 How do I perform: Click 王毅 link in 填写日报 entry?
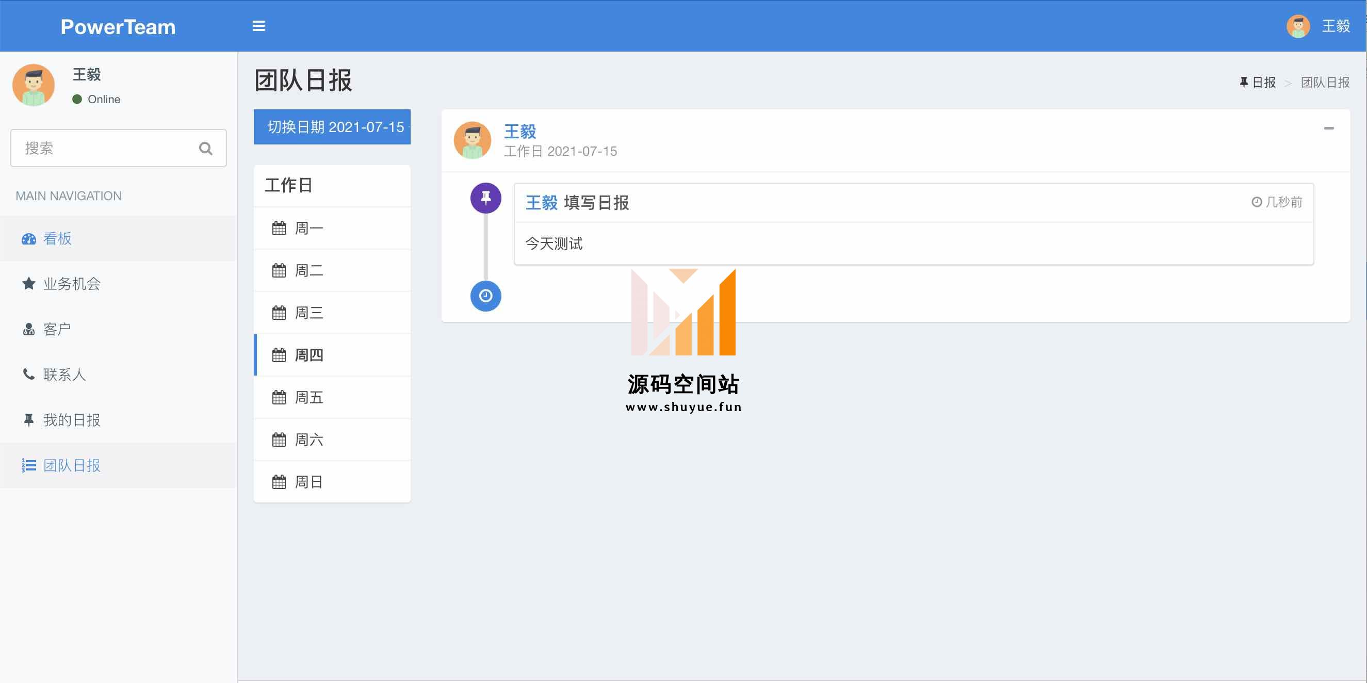(x=541, y=203)
